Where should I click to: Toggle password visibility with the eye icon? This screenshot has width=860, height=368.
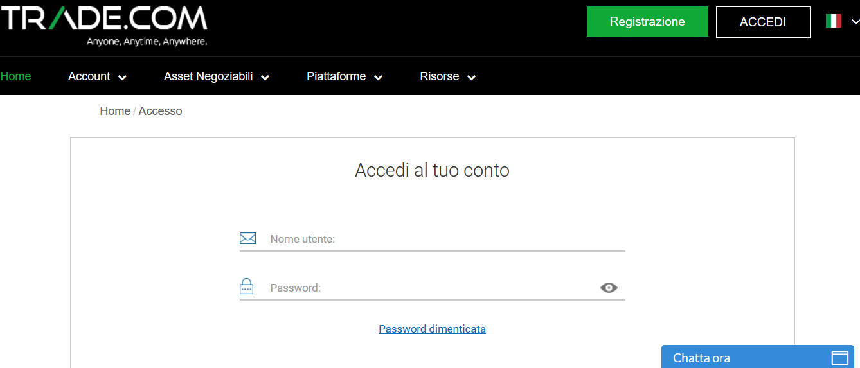point(609,288)
